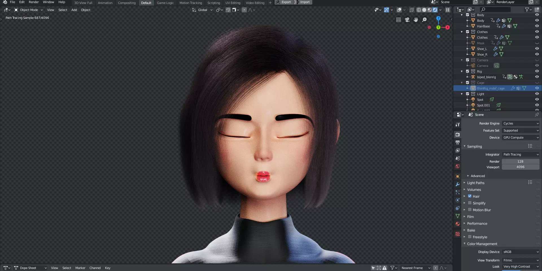Toggle camera view in the viewport
The image size is (542, 271).
[x=407, y=20]
